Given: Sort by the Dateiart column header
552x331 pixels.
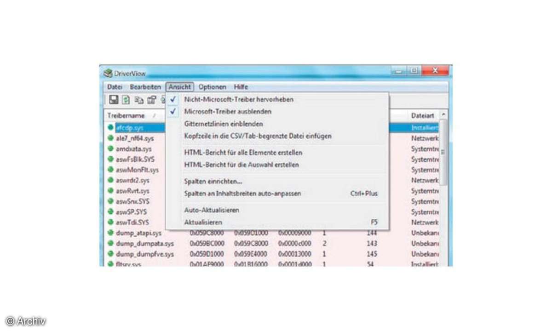Looking at the screenshot, I should click(423, 115).
